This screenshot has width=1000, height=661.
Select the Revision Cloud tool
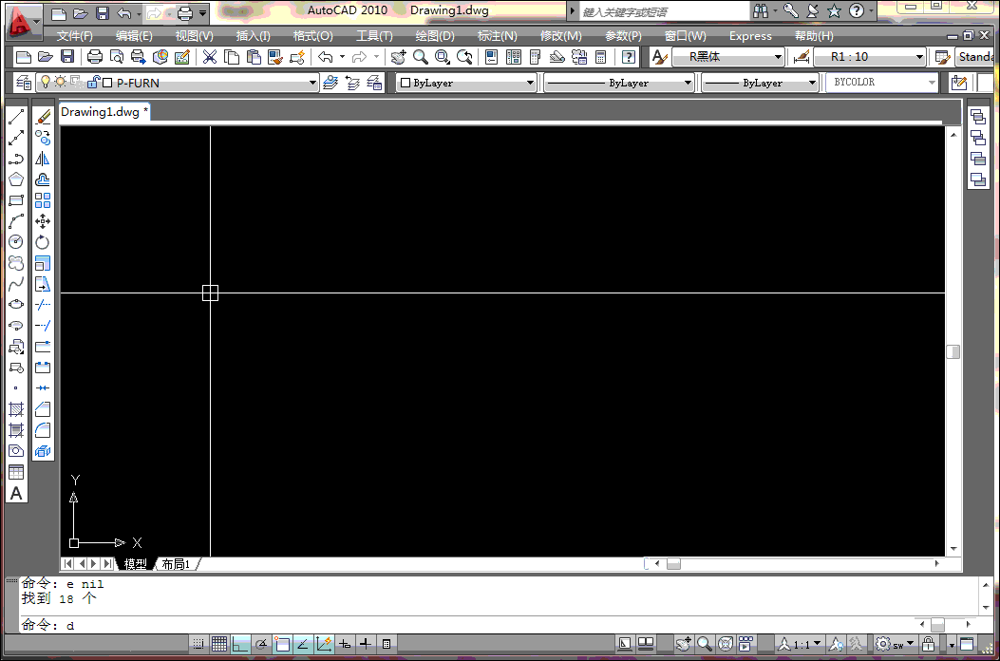16,263
